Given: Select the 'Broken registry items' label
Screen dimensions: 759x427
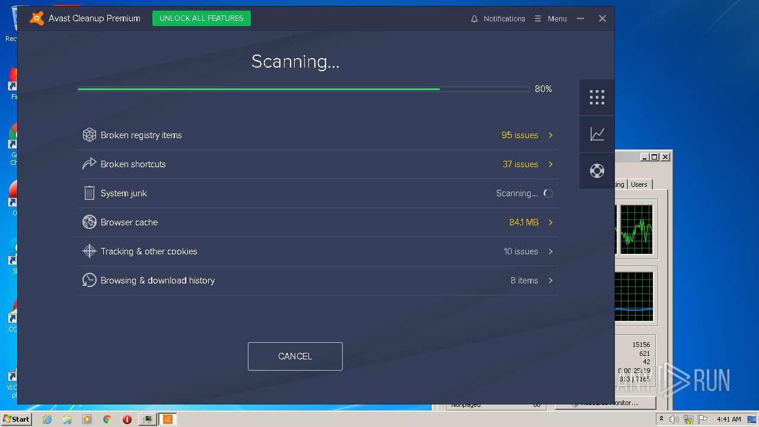Looking at the screenshot, I should point(141,135).
